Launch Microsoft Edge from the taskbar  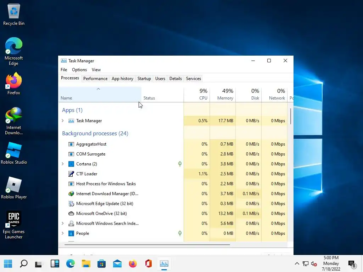click(x=71, y=263)
